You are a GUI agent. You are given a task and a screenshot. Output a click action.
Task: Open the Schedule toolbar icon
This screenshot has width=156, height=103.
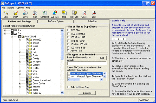coord(45,13)
